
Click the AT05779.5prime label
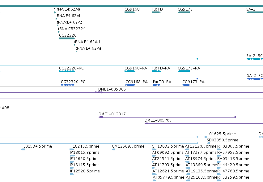(168, 177)
